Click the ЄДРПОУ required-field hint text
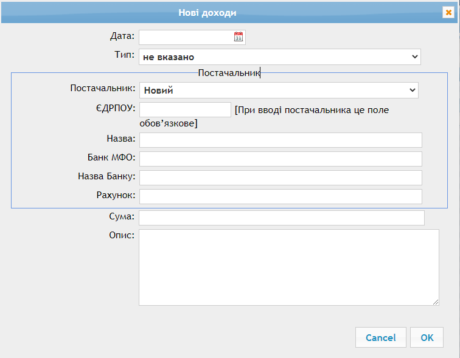This screenshot has width=460, height=358. pos(264,117)
